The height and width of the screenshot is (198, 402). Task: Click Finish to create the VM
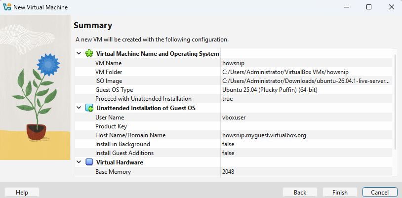tap(340, 192)
